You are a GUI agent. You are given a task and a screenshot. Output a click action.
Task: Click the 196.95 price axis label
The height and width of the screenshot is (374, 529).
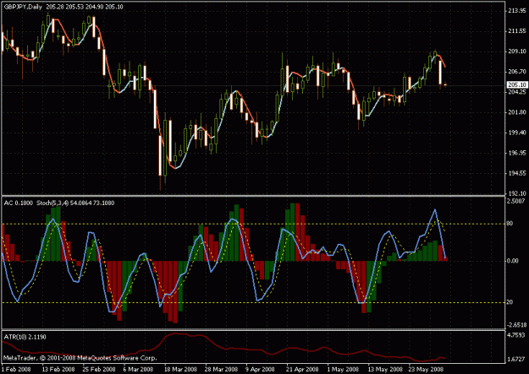click(516, 153)
